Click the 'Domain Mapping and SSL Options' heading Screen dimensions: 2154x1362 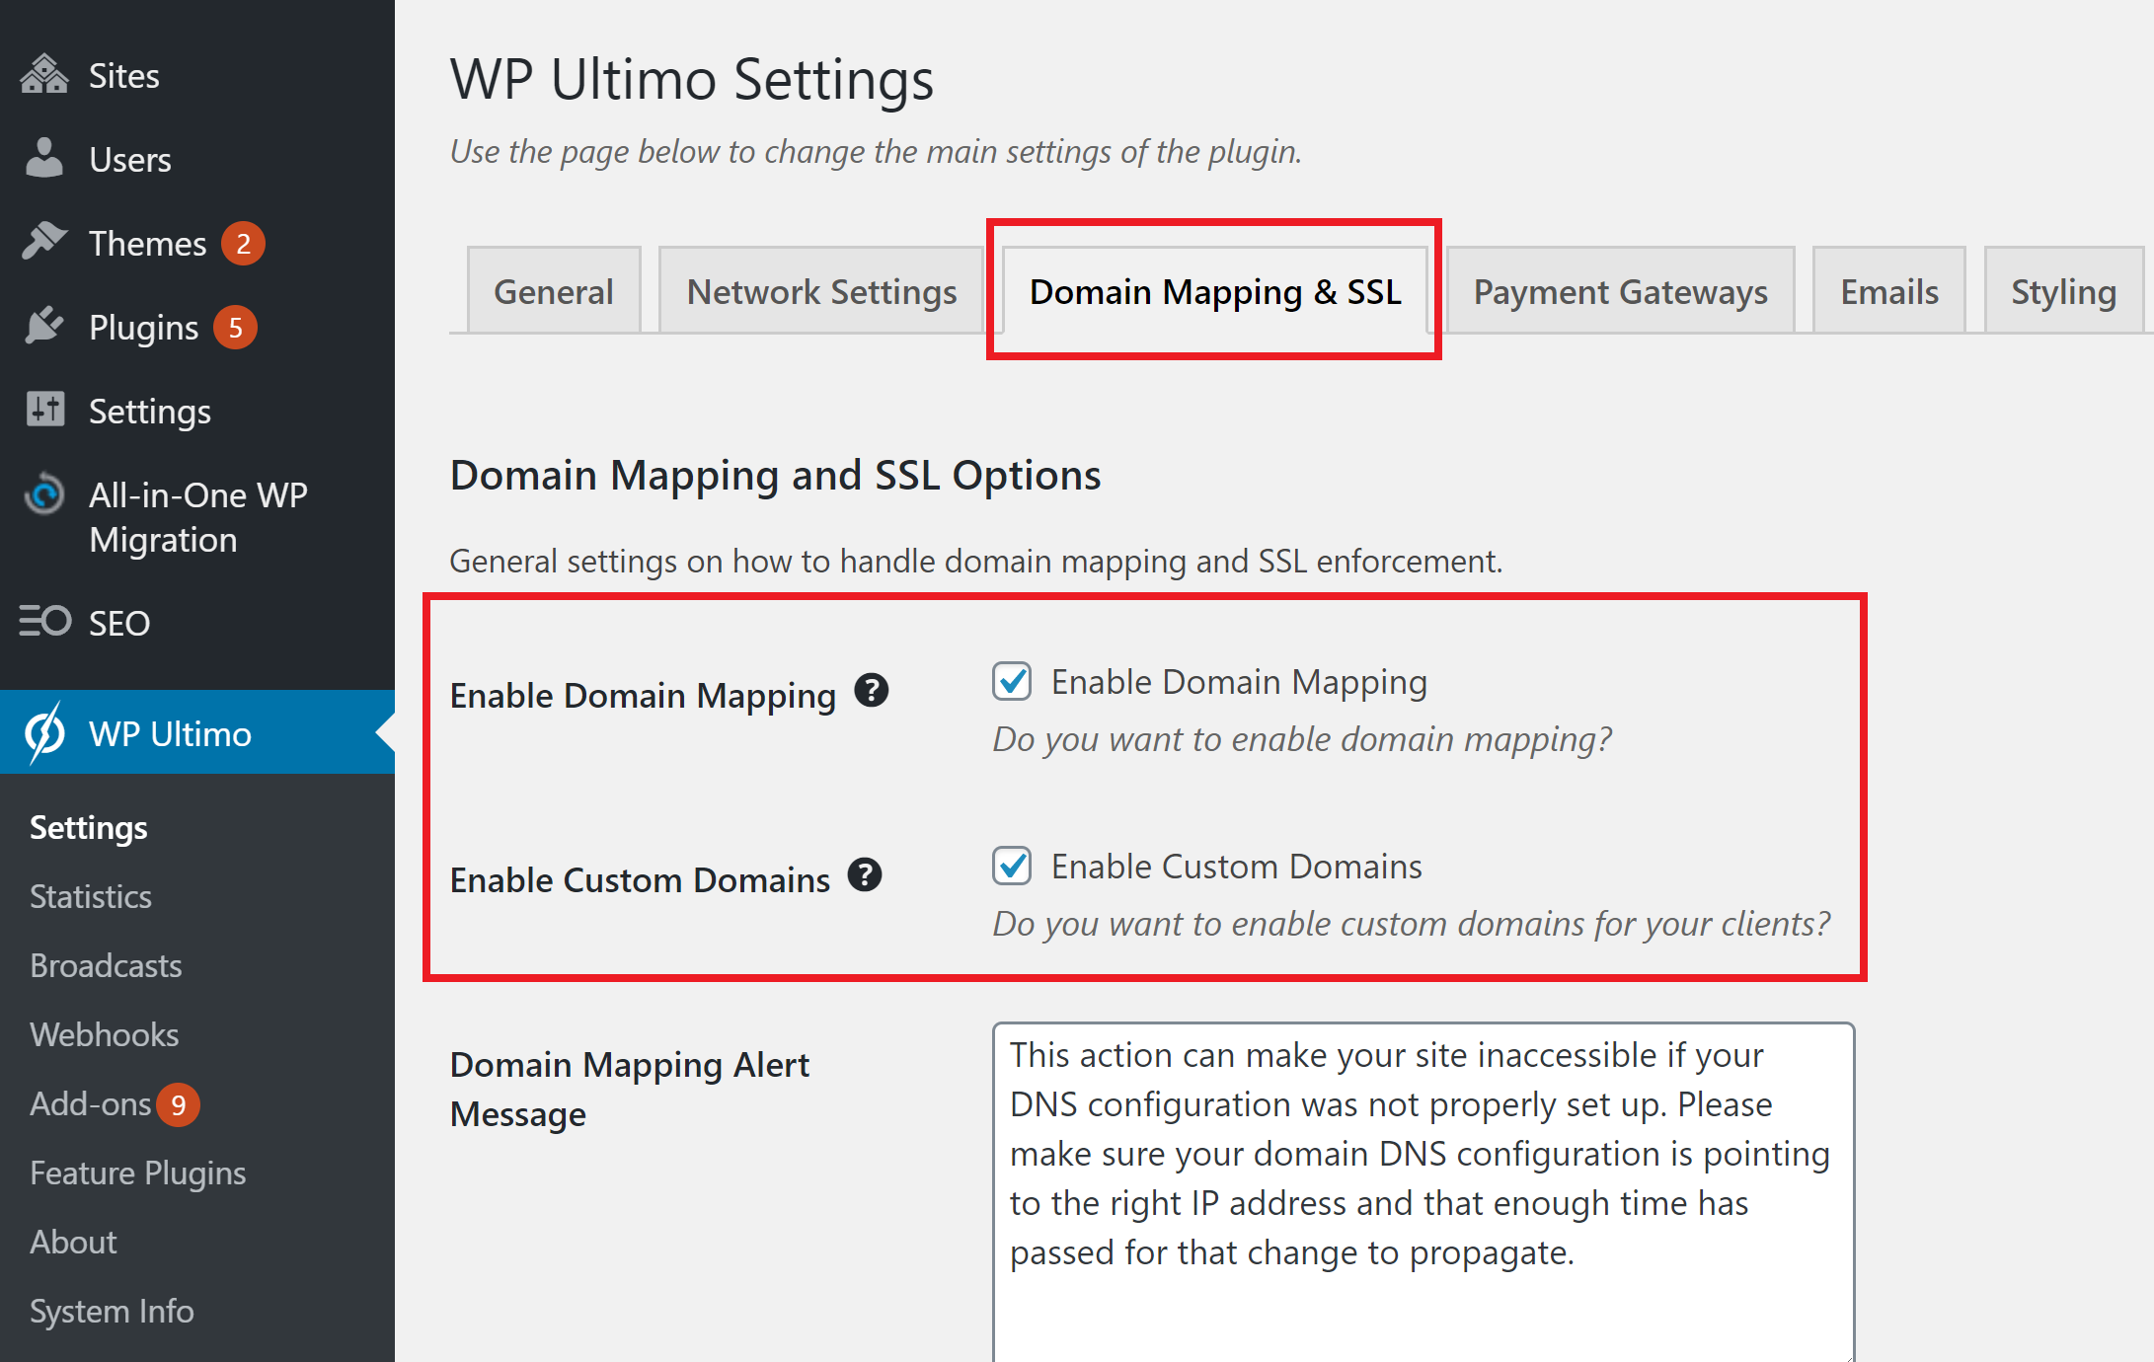click(775, 475)
